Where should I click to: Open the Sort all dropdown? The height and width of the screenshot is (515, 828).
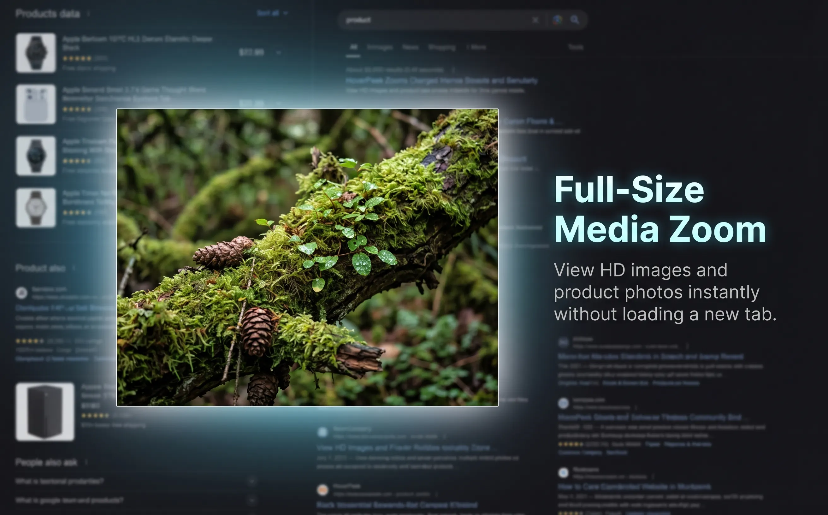272,13
